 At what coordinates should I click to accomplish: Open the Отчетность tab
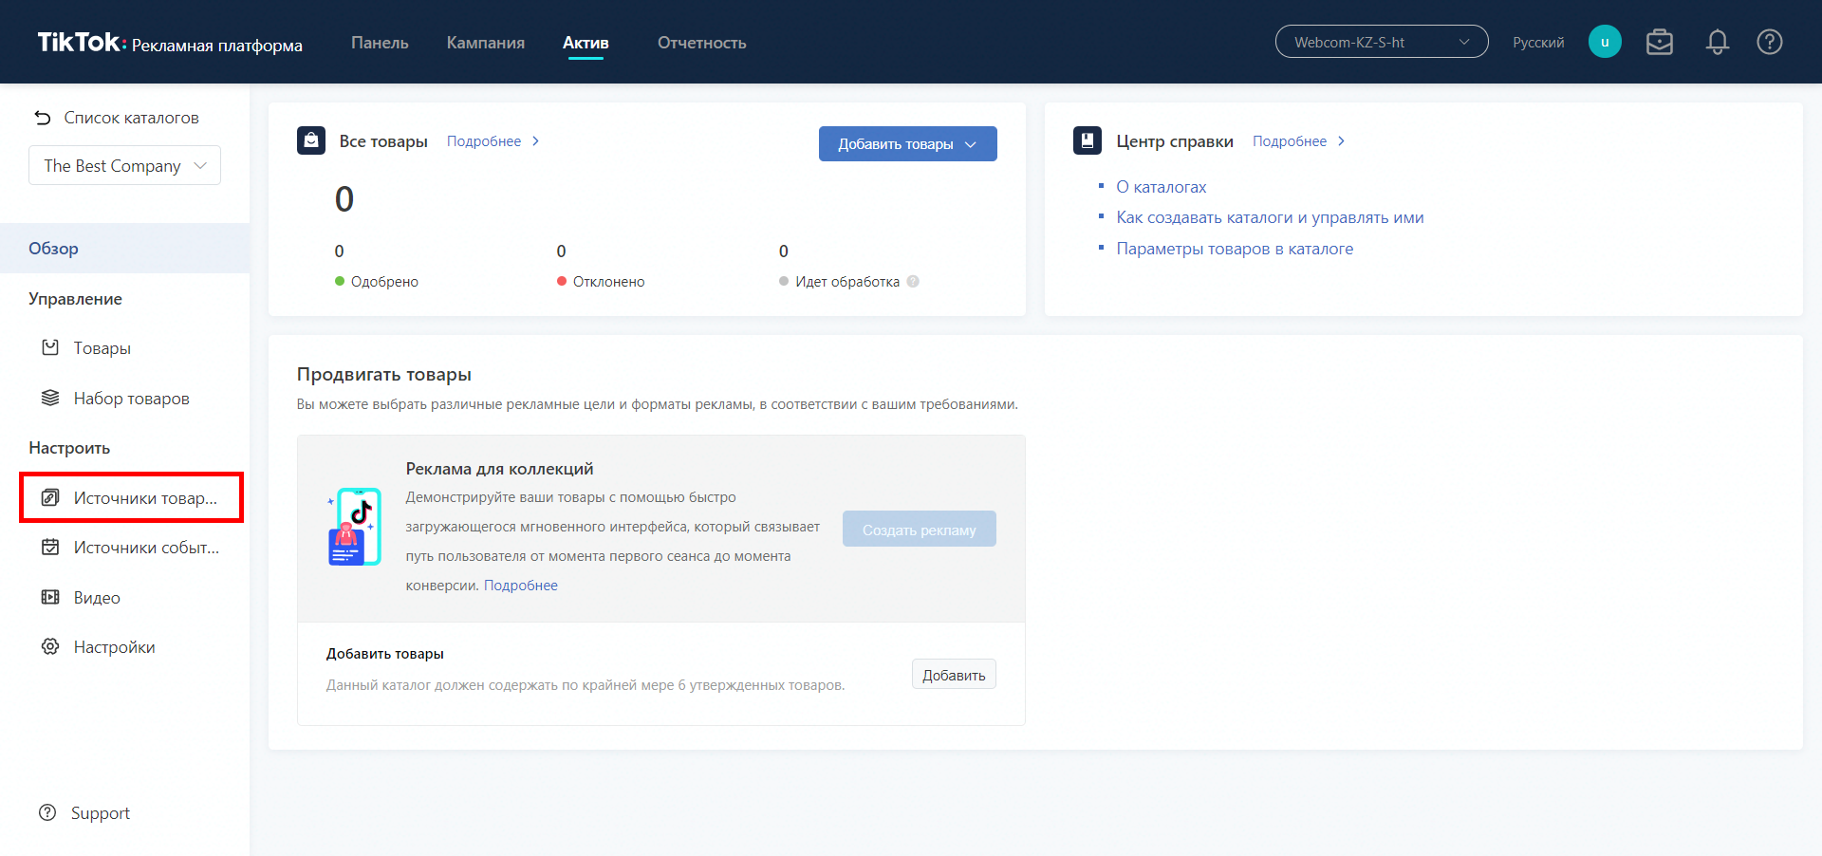tap(701, 43)
